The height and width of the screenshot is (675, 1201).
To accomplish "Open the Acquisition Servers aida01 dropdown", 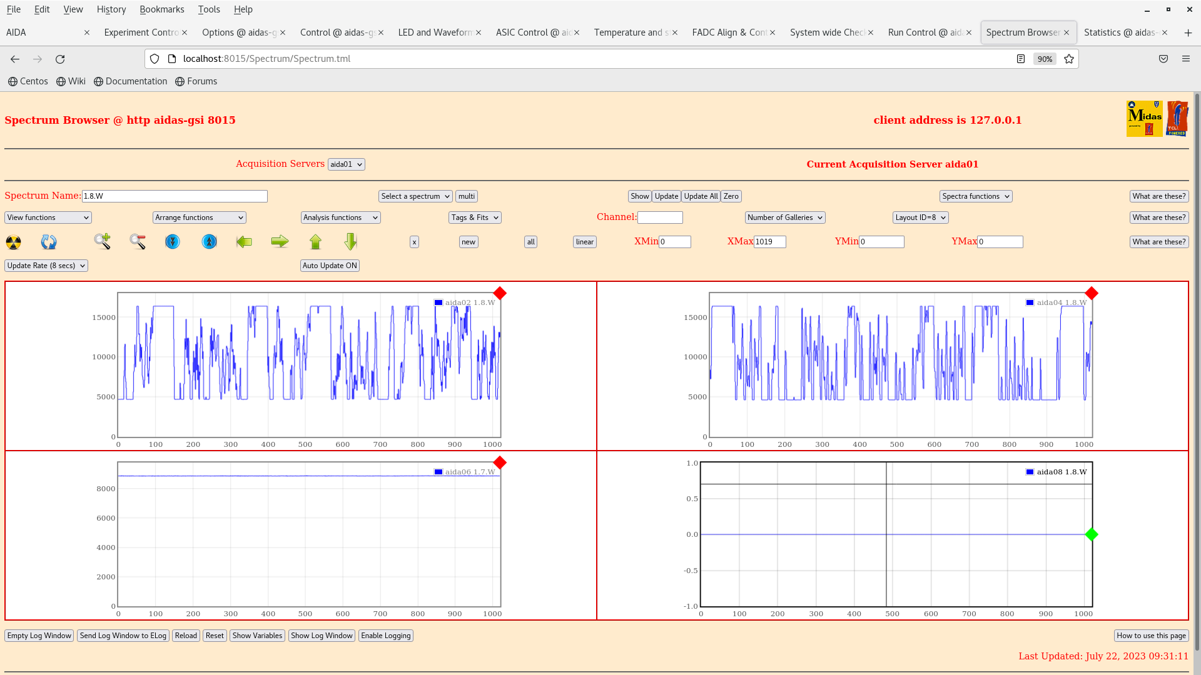I will tap(346, 164).
